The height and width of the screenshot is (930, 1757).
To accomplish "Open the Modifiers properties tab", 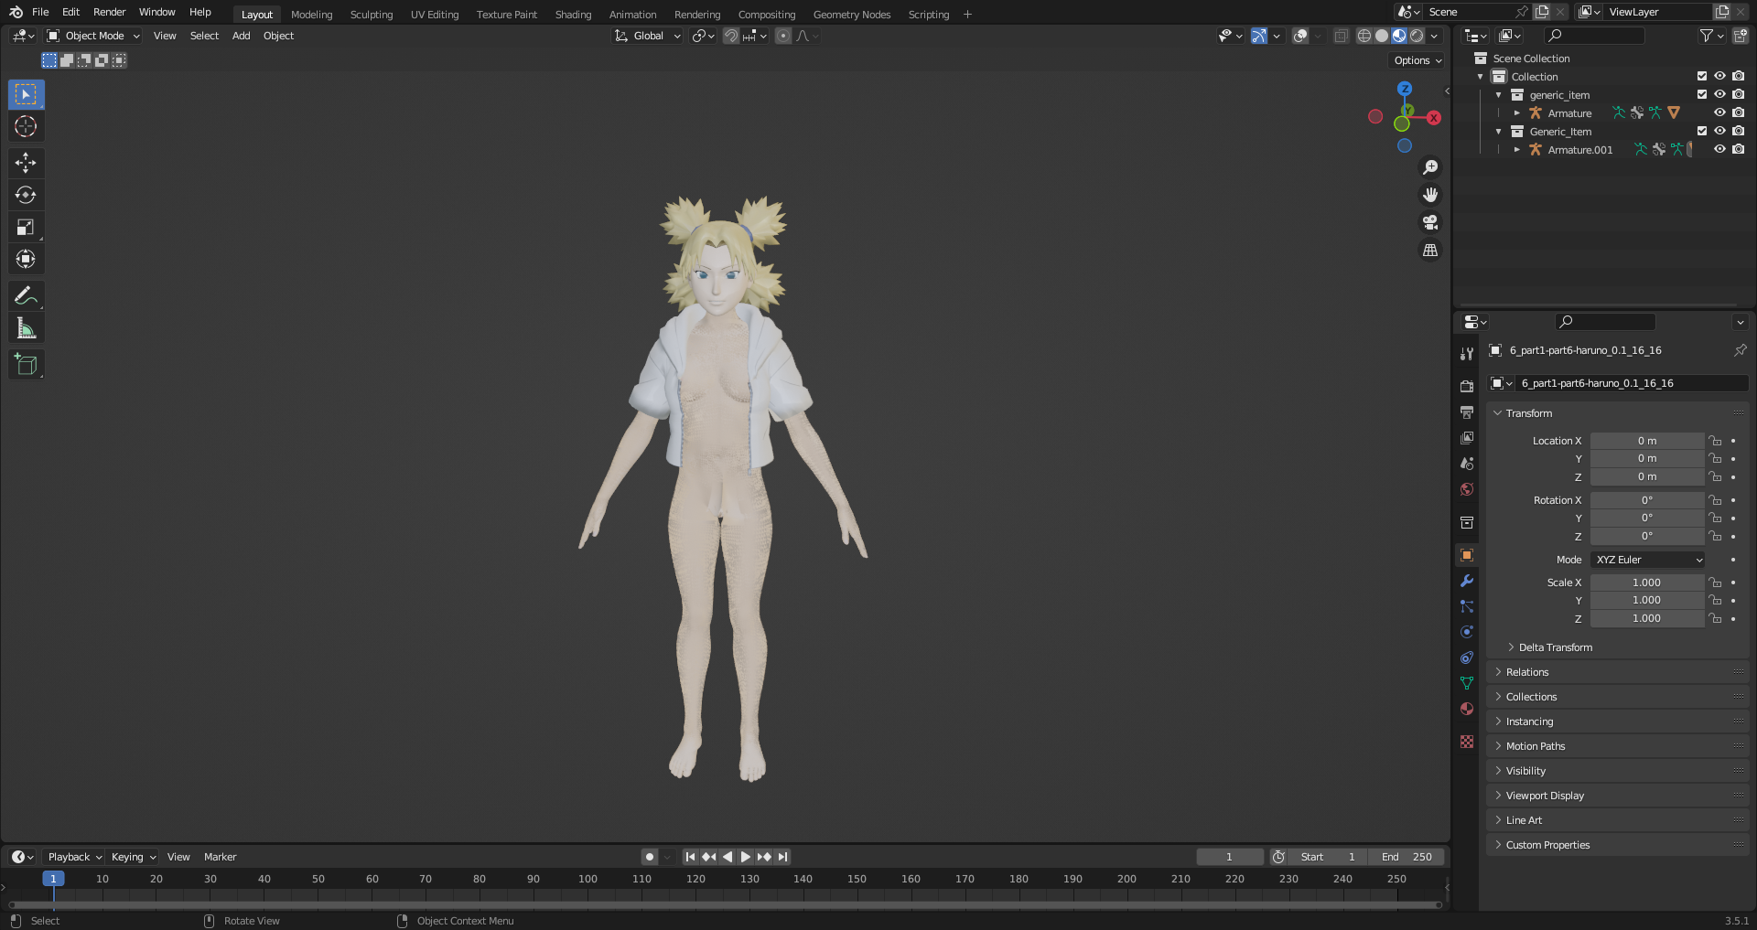I will [1467, 581].
